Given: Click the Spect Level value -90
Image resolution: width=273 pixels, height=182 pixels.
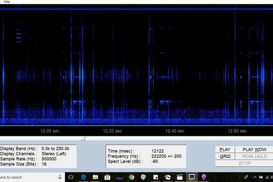Looking at the screenshot, I should coord(155,161).
